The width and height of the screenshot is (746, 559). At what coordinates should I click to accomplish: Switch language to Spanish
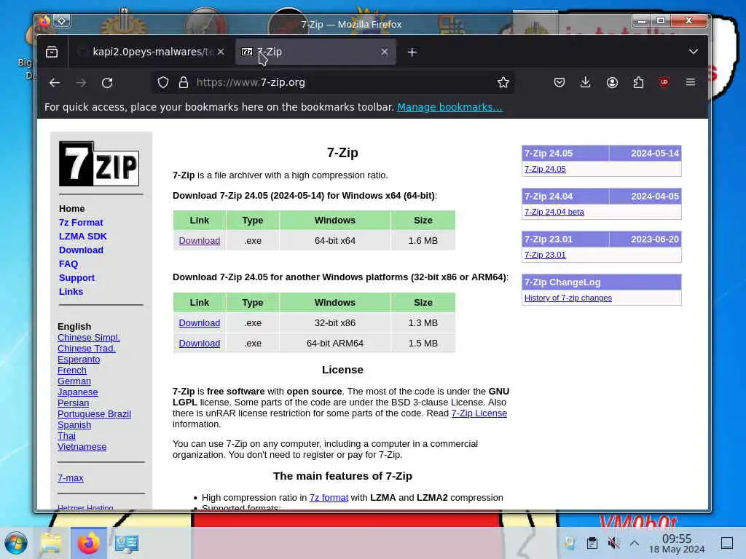74,425
